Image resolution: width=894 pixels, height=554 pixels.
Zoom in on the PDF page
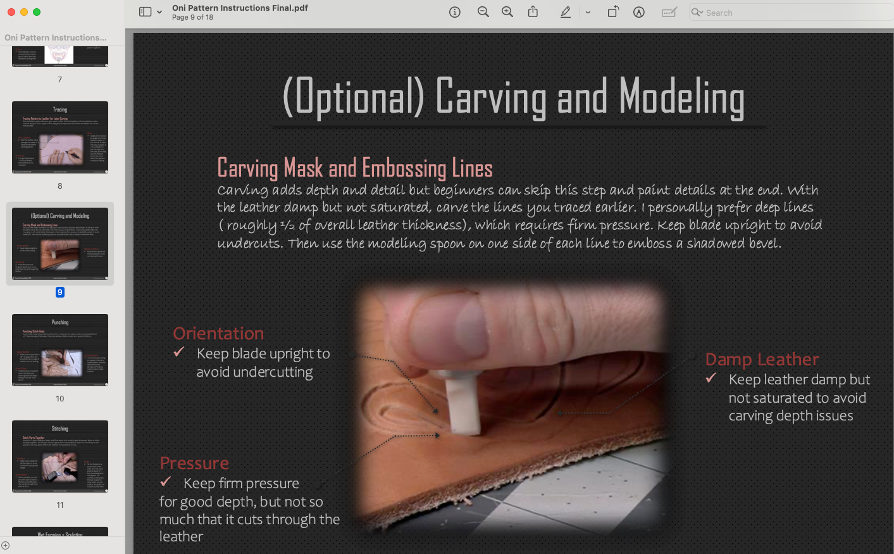[507, 12]
